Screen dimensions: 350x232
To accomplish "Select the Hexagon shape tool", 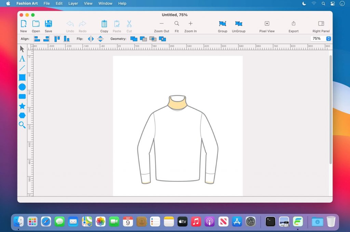I will [22, 115].
